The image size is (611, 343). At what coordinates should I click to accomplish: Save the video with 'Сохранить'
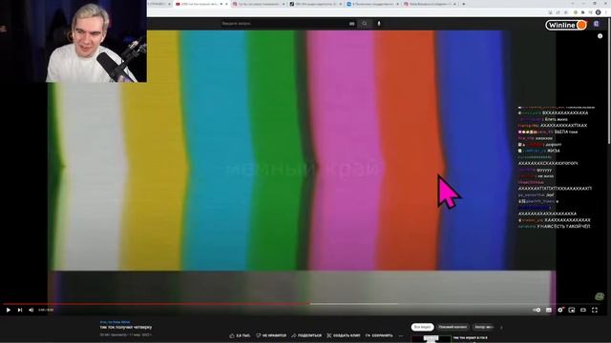click(x=379, y=335)
